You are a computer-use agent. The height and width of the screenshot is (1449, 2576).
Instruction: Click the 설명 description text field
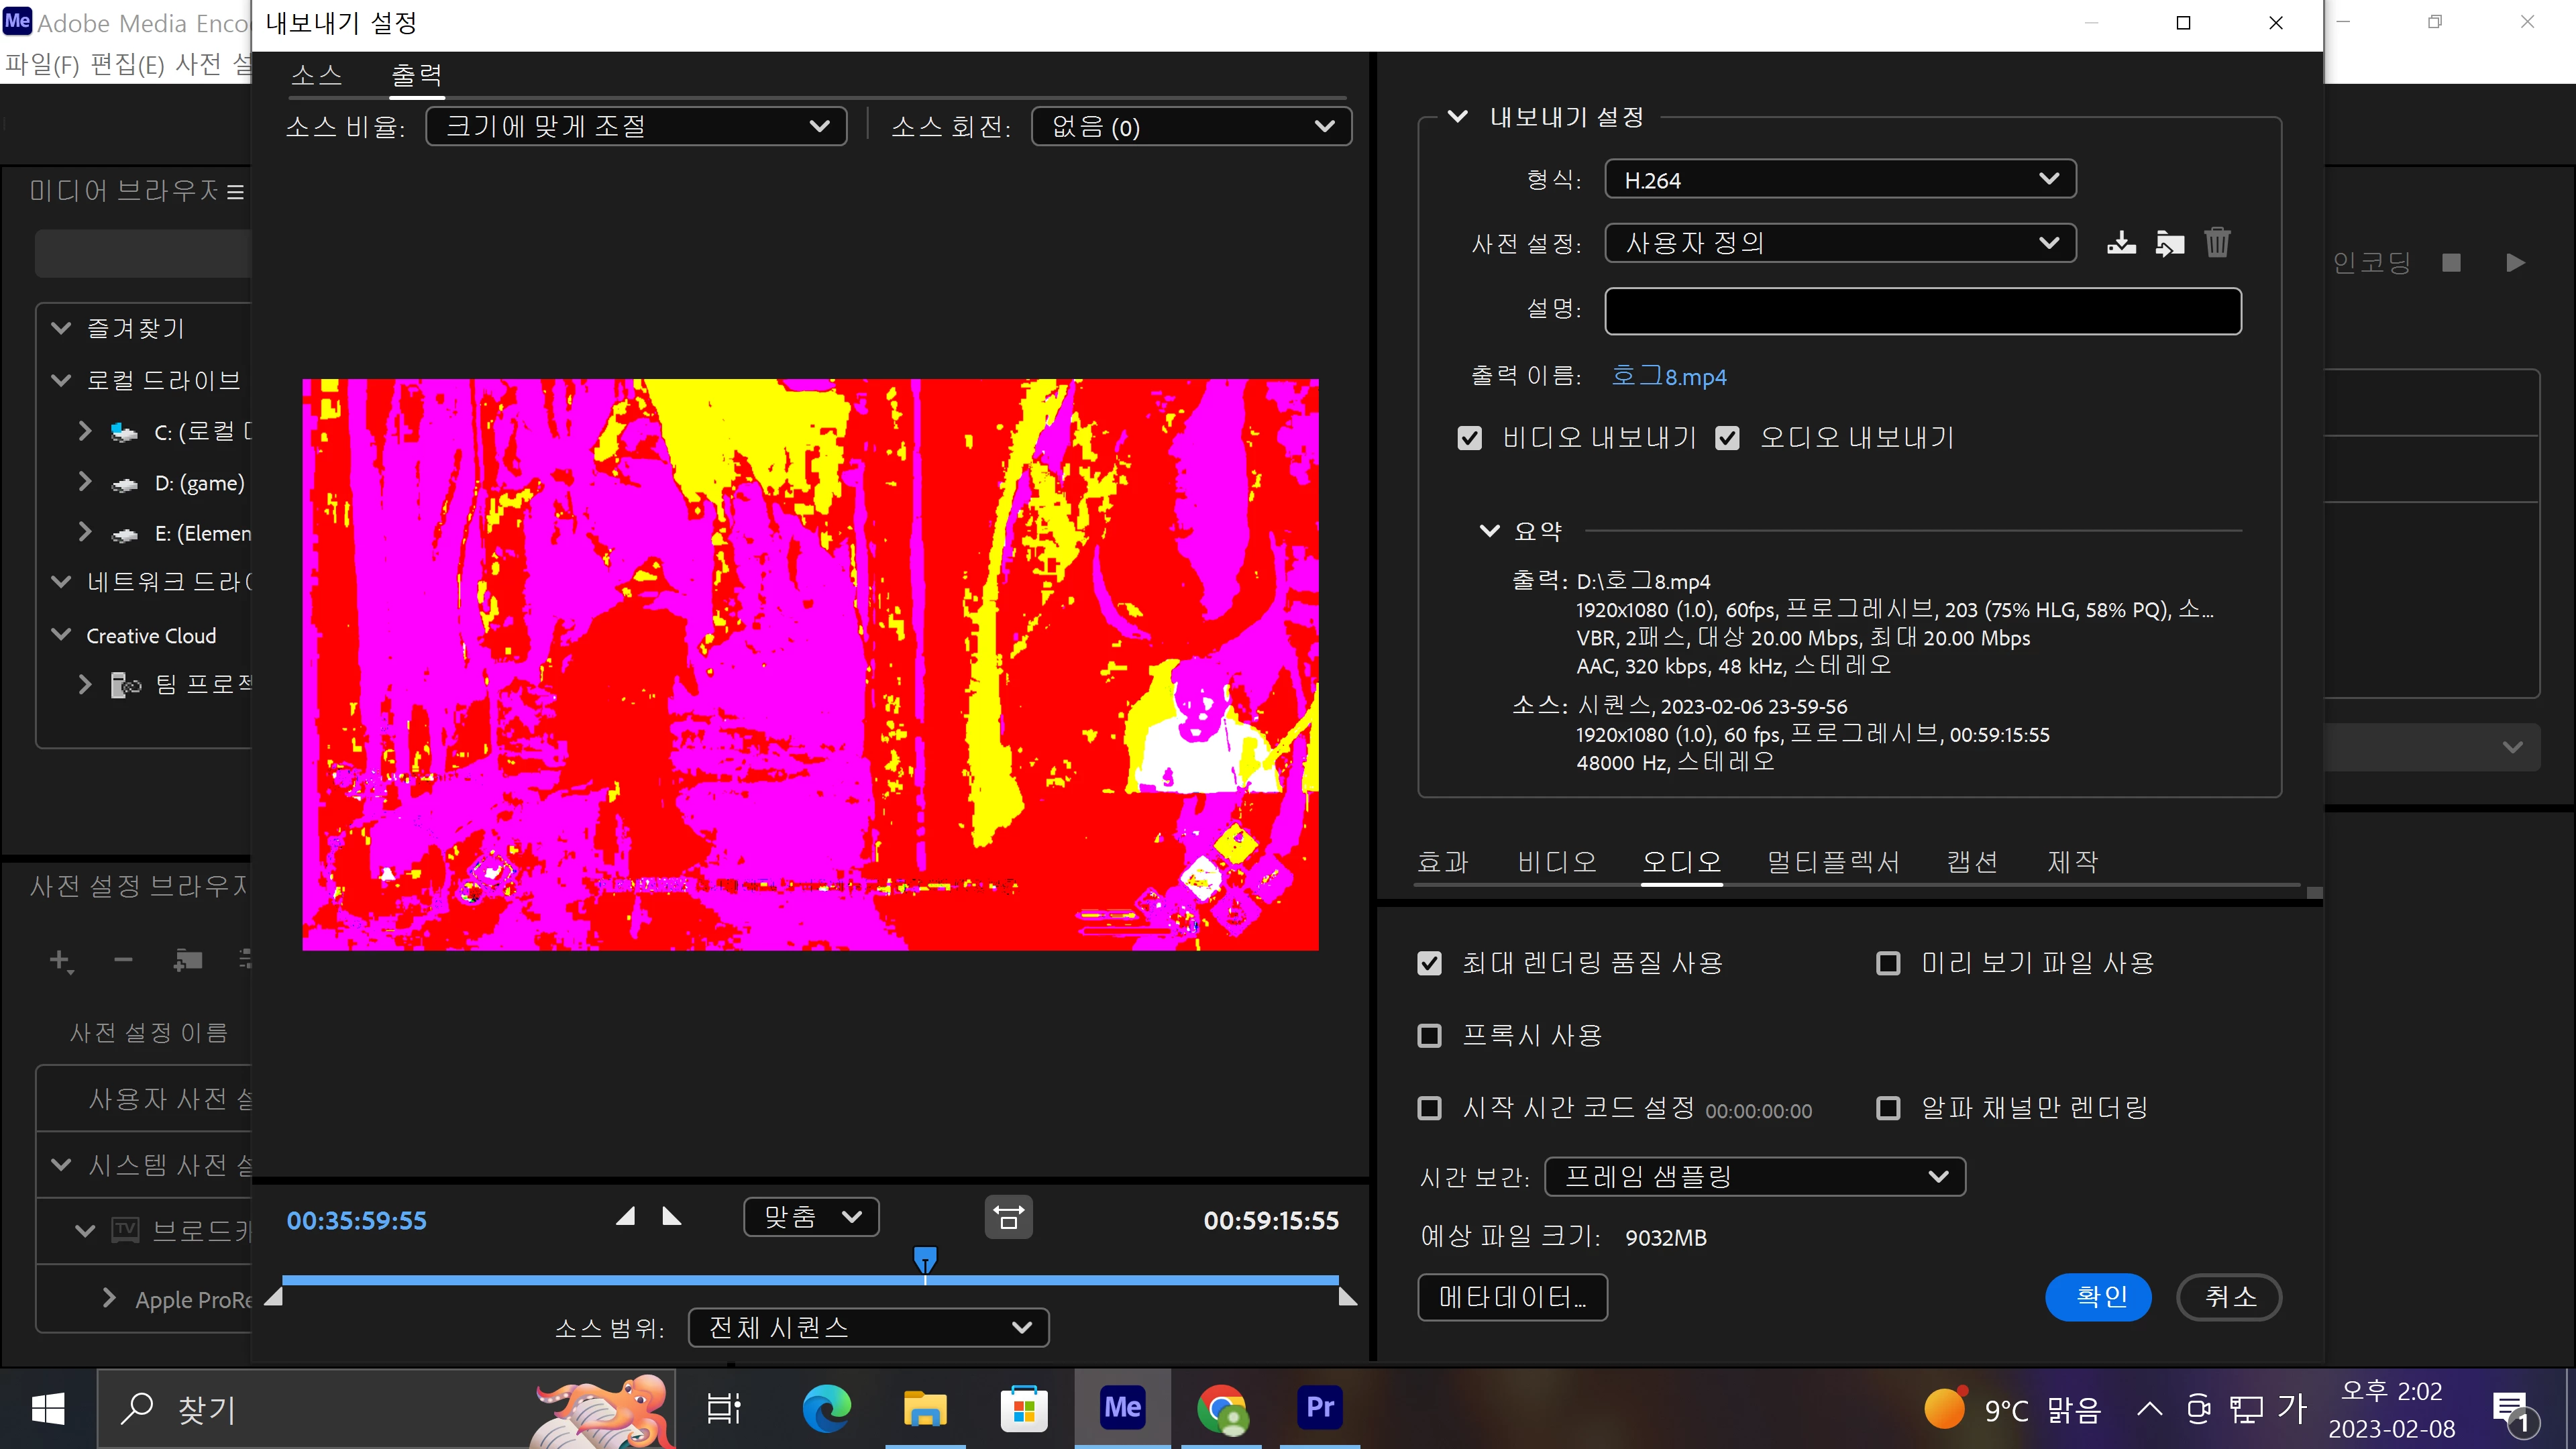point(1922,311)
